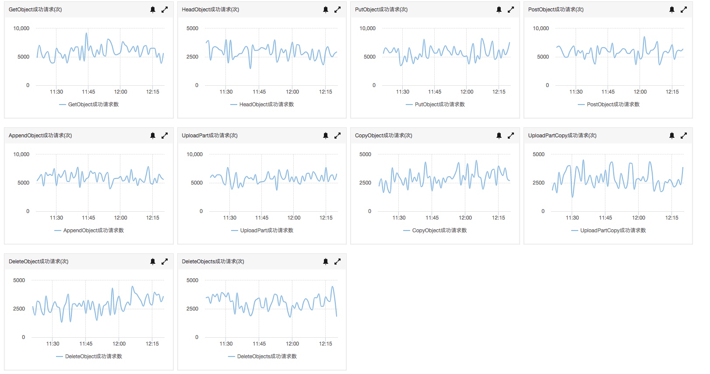Screen dimensions: 710x374
Task: Set alarm on DeleteObjects success requests chart
Action: (x=326, y=262)
